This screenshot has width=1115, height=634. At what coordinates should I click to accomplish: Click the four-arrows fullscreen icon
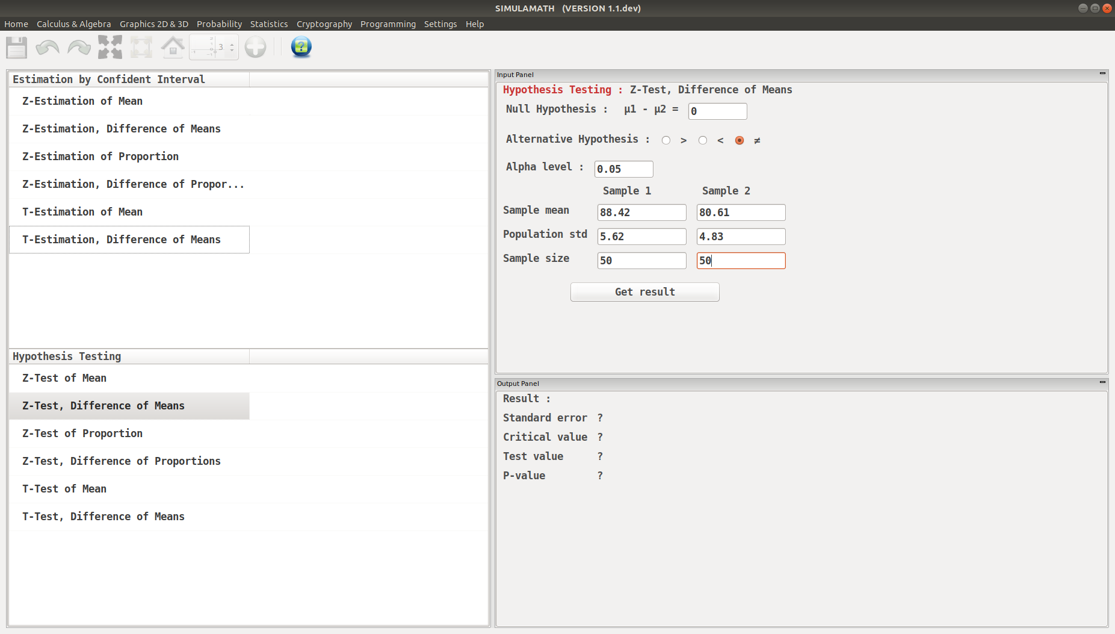tap(110, 47)
